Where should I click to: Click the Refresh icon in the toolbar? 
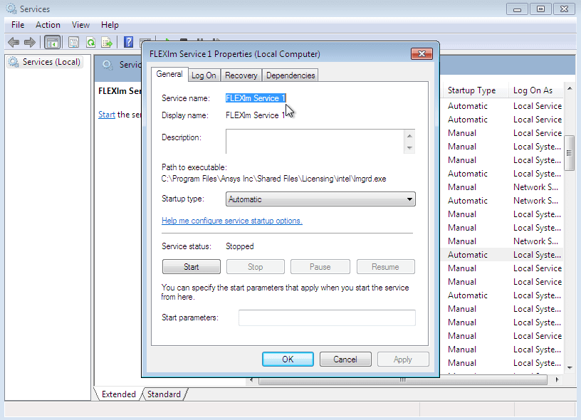click(x=91, y=42)
